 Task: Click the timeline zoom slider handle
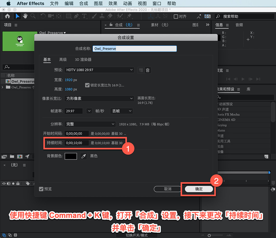(209, 235)
